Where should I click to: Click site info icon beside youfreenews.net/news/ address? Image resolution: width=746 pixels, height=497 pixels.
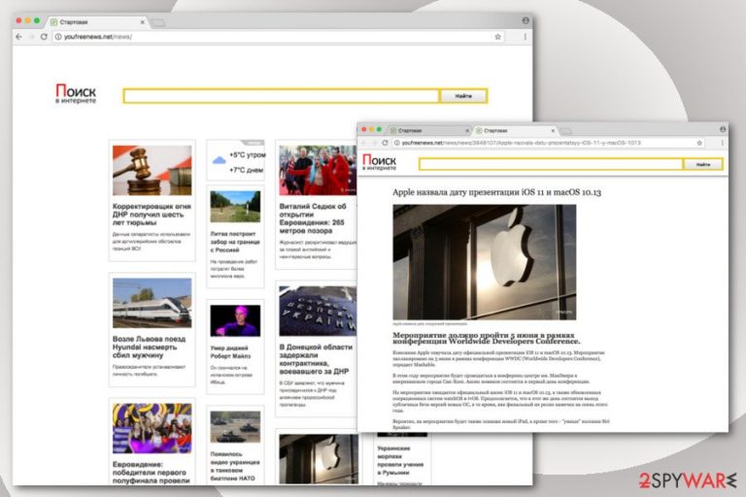click(58, 37)
